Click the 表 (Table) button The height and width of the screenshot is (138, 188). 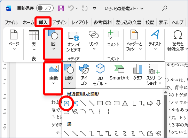34,40
